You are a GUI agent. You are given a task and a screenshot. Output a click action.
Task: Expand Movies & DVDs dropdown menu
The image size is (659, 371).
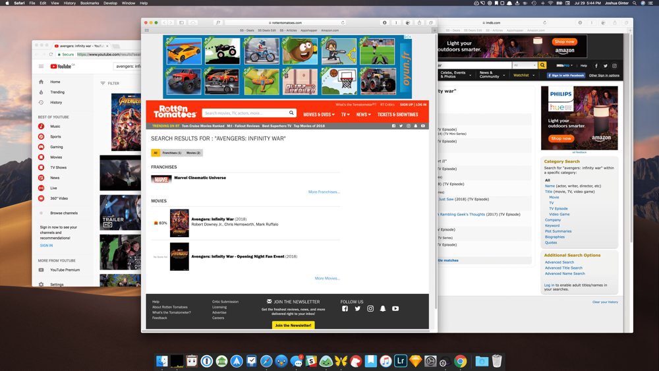click(319, 114)
